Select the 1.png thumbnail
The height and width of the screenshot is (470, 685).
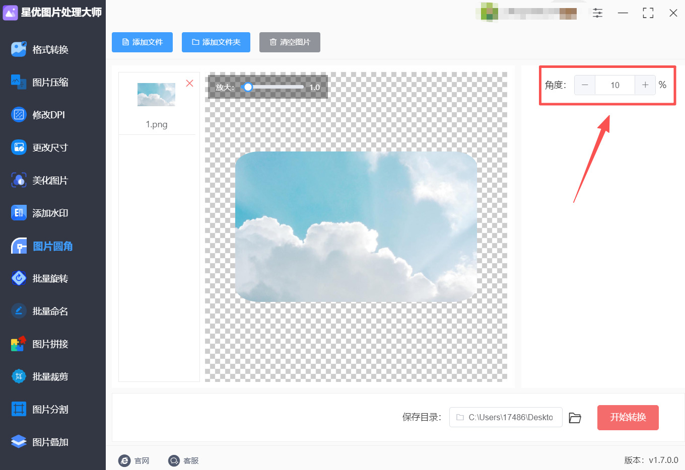point(157,95)
